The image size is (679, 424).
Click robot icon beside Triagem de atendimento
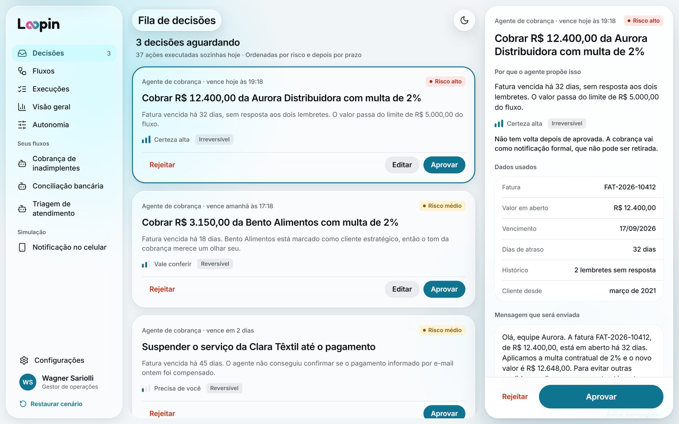tap(22, 209)
